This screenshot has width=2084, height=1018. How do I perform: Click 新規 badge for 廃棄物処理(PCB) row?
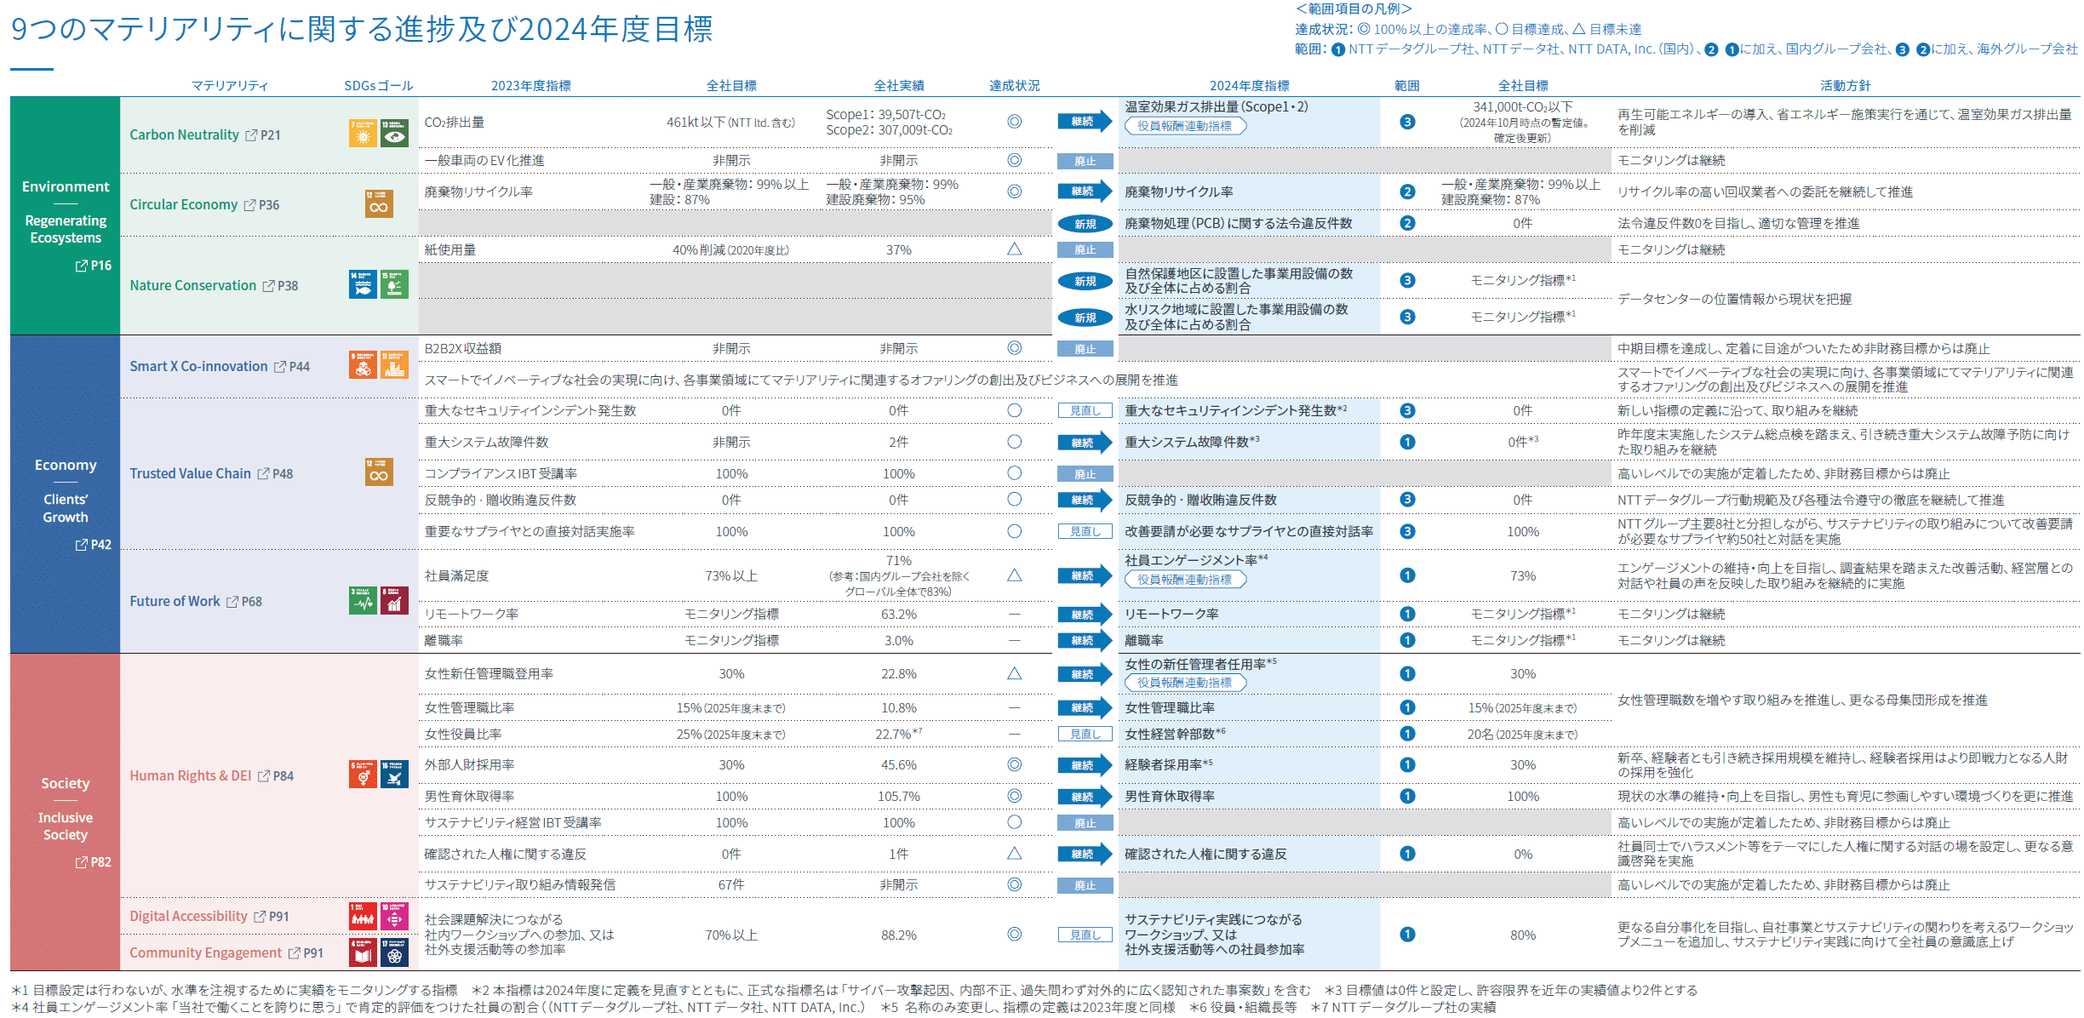(1085, 224)
